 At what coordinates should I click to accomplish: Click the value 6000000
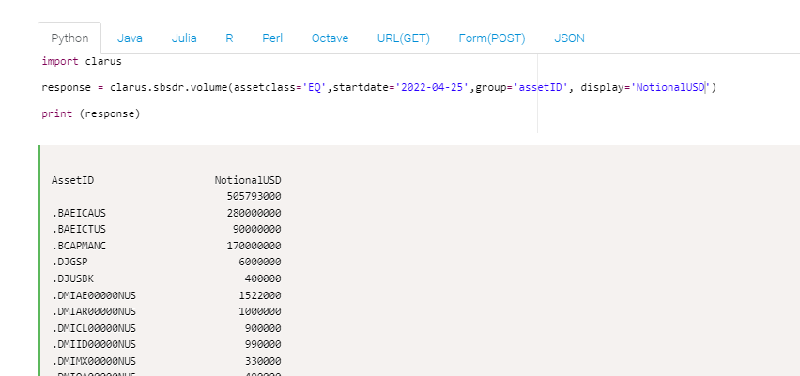tap(260, 262)
